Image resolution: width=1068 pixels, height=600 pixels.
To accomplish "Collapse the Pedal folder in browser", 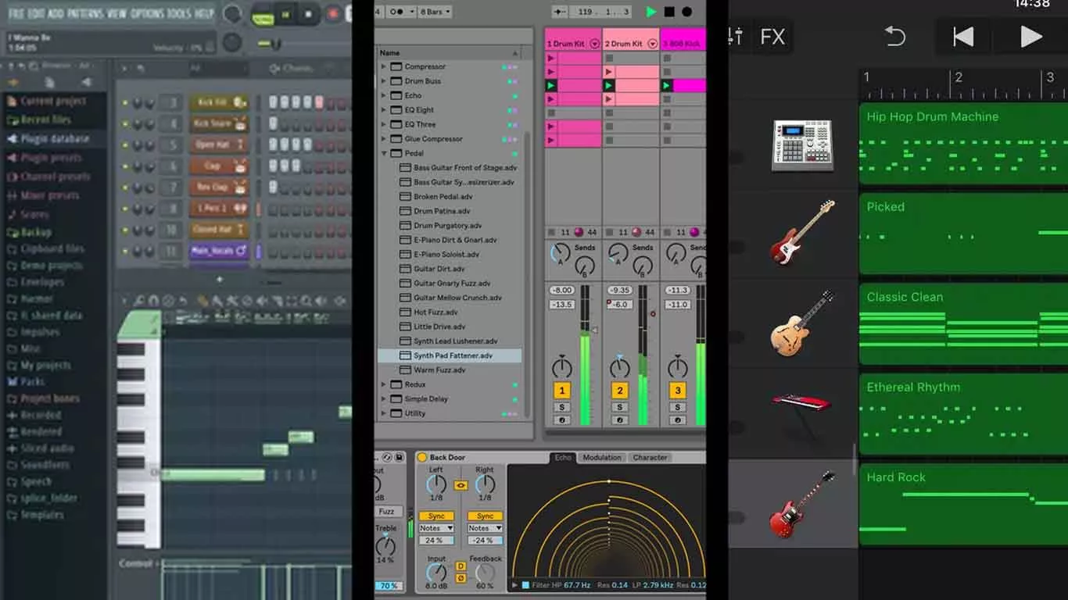I will pos(384,153).
